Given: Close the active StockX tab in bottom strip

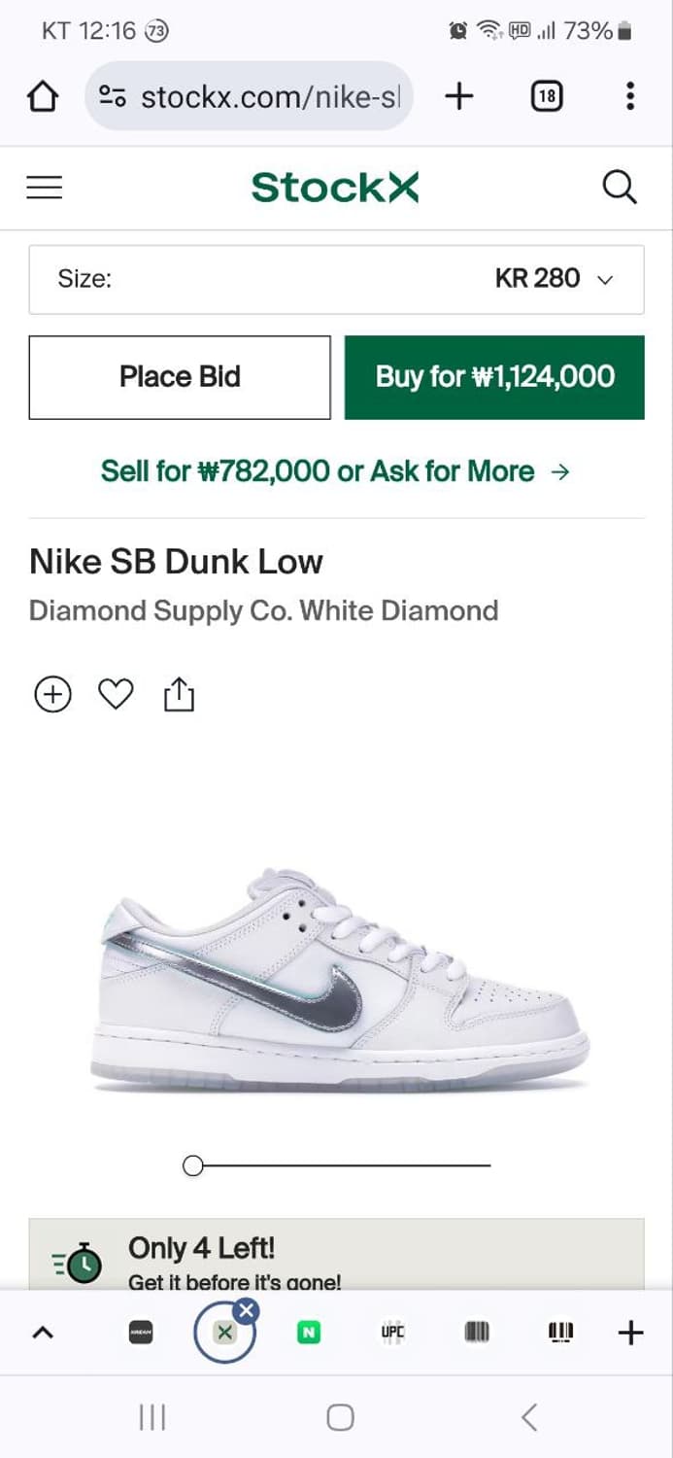Looking at the screenshot, I should tap(247, 1310).
